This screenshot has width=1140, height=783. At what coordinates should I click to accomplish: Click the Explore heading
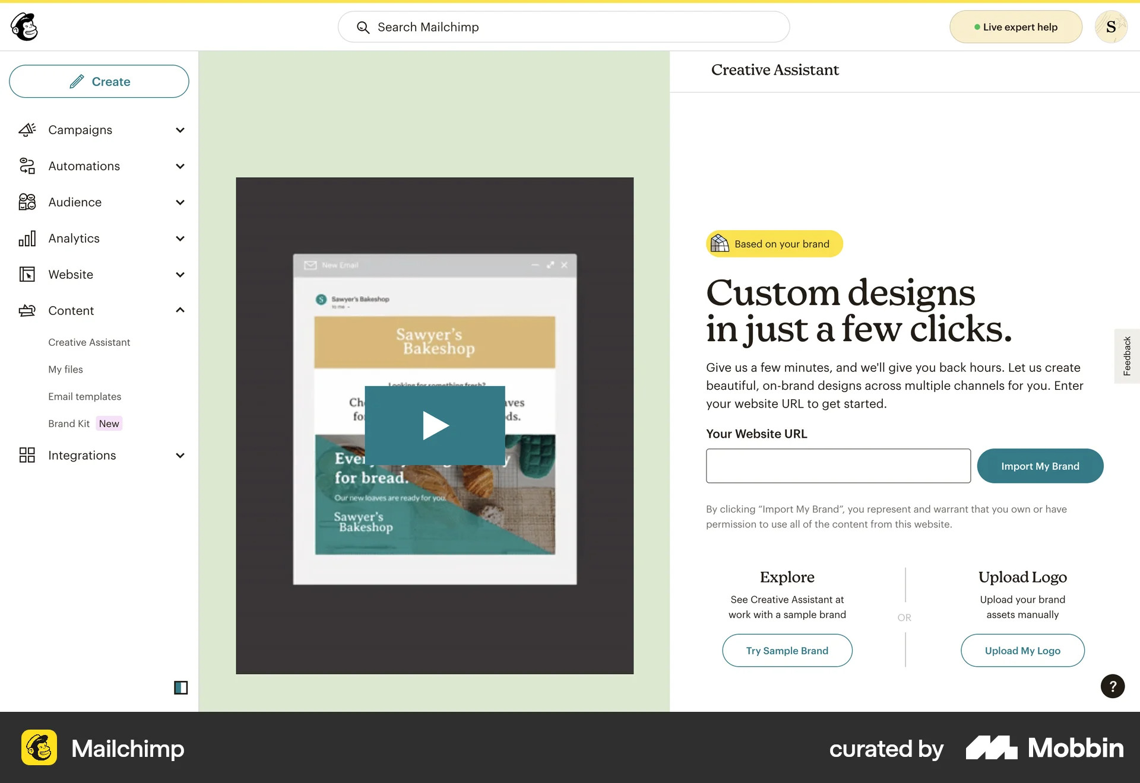[787, 577]
